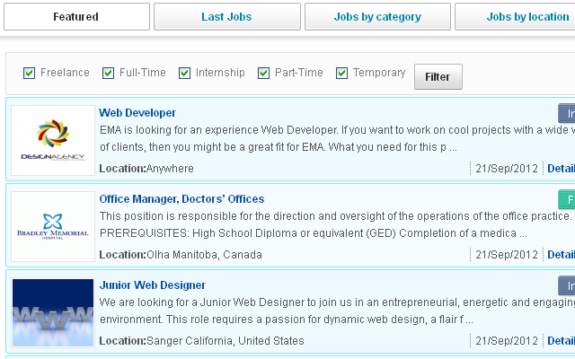This screenshot has height=359, width=575.
Task: Open the Bradley Memorial Hospital logo
Action: 53,226
